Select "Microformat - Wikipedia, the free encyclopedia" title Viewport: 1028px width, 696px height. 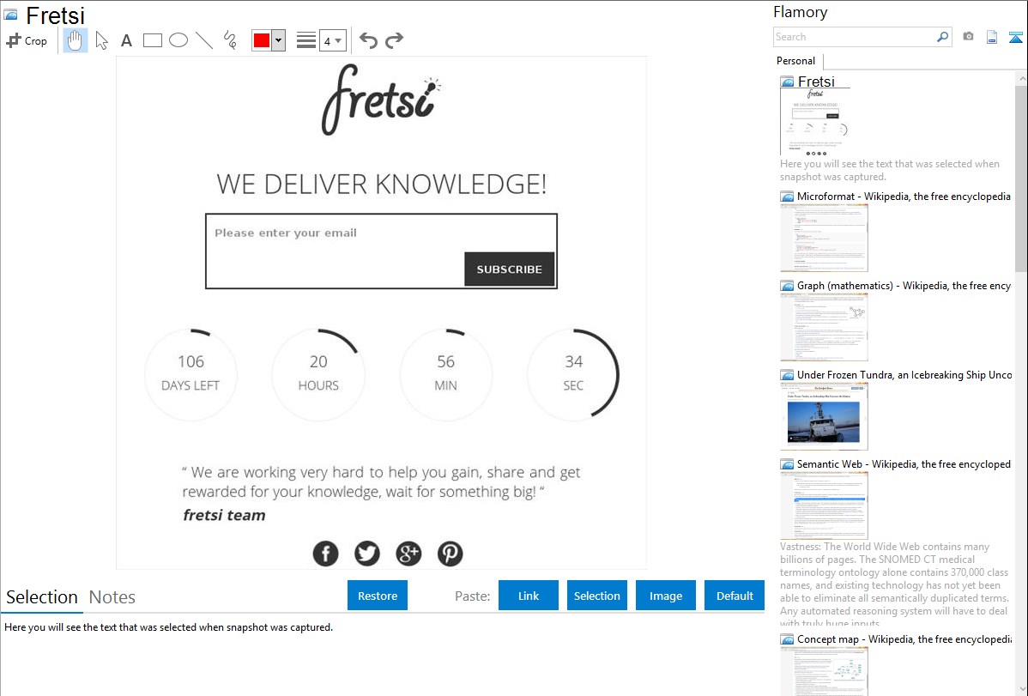tap(904, 197)
